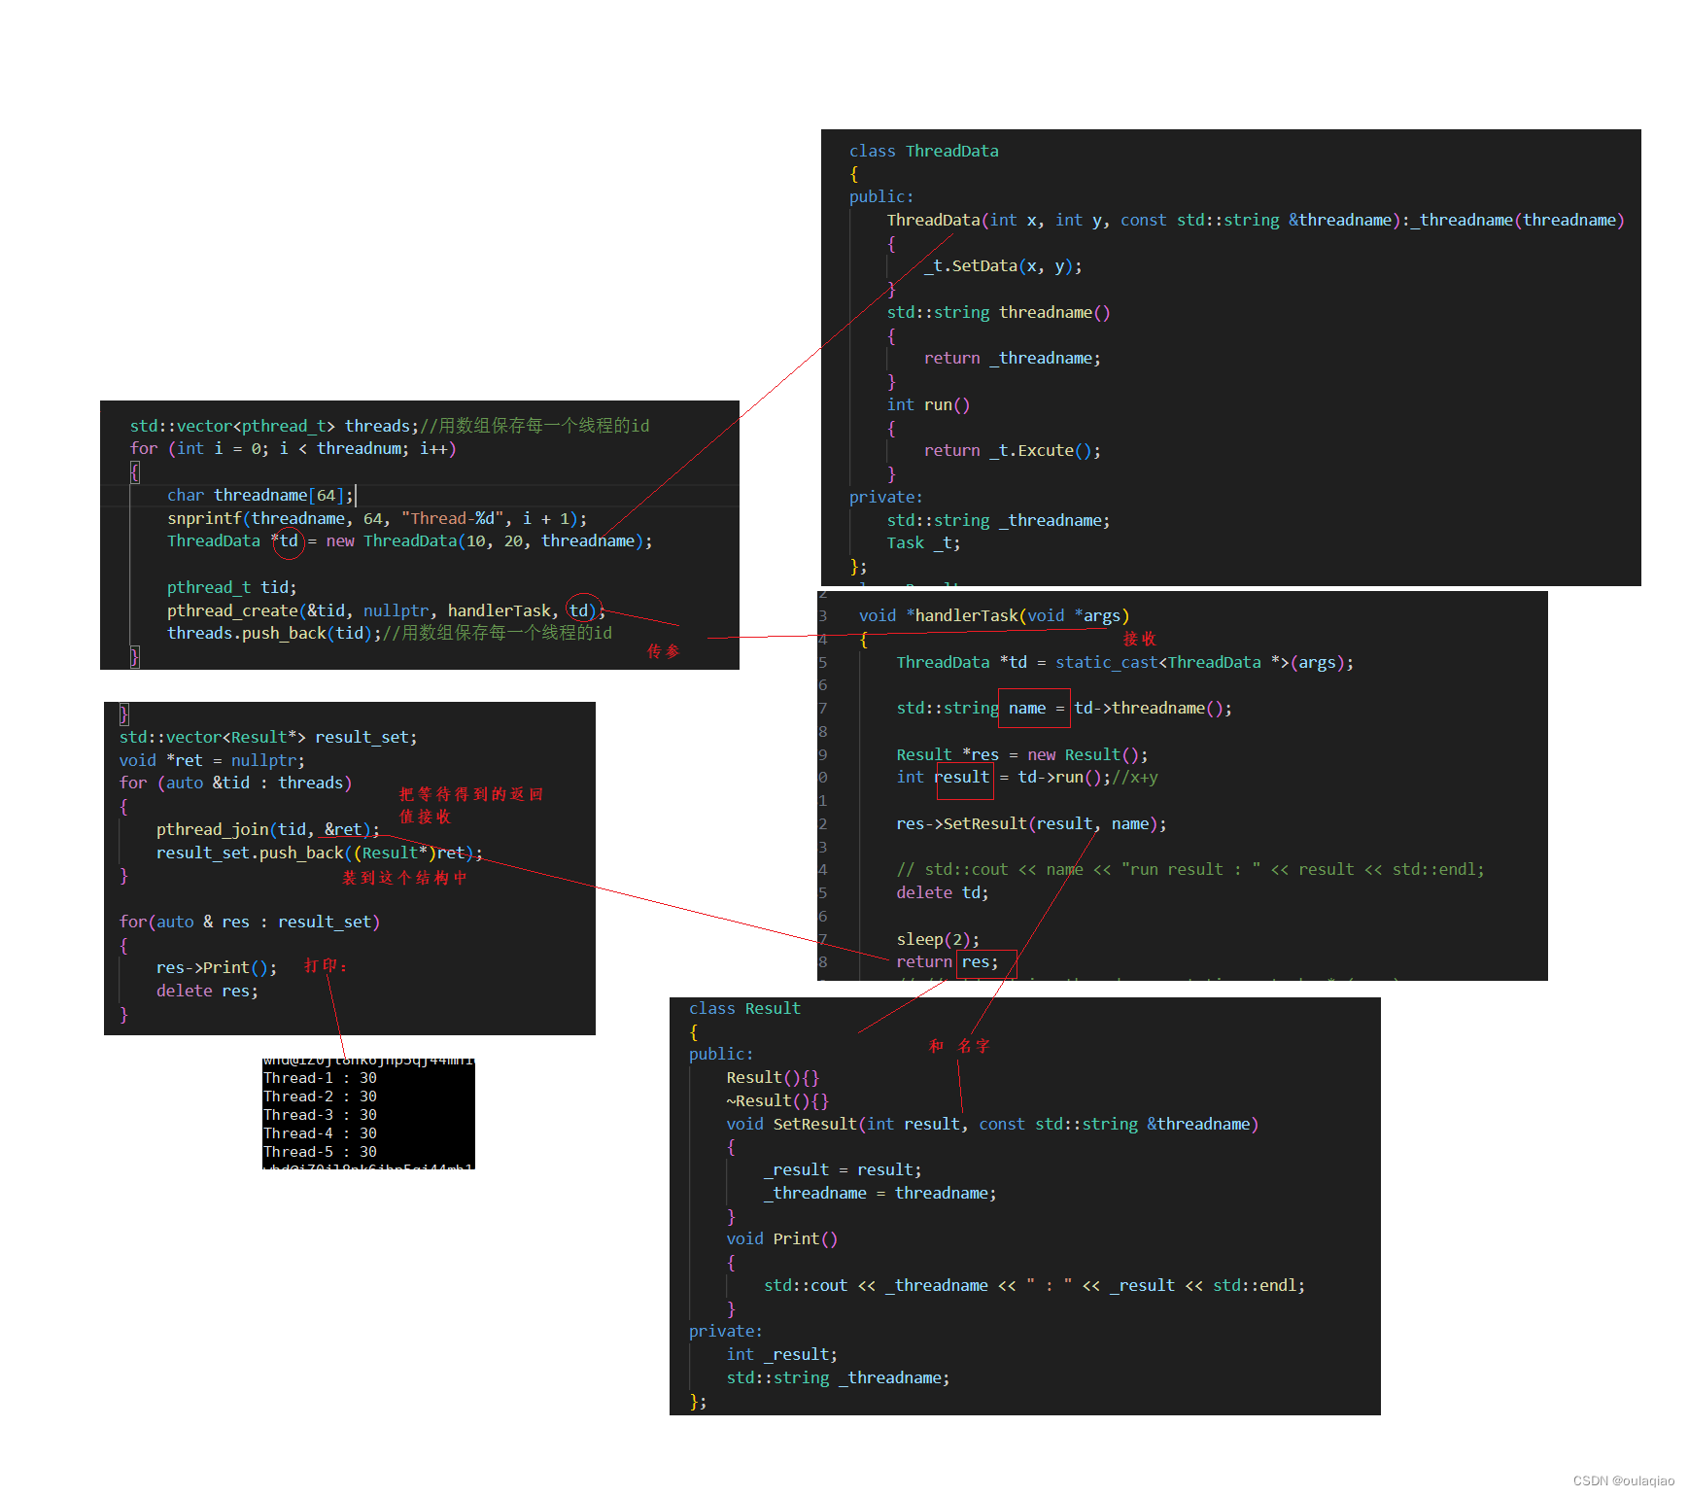Click the commented-out std::cout 'run result' line
This screenshot has height=1497, width=1689.
(x=1190, y=869)
